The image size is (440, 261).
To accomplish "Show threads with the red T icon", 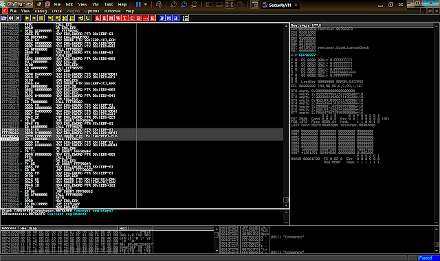I will pyautogui.click(x=125, y=18).
